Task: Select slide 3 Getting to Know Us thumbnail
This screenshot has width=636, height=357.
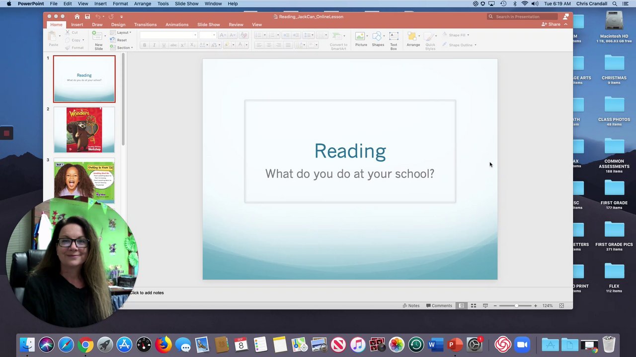Action: click(x=84, y=180)
